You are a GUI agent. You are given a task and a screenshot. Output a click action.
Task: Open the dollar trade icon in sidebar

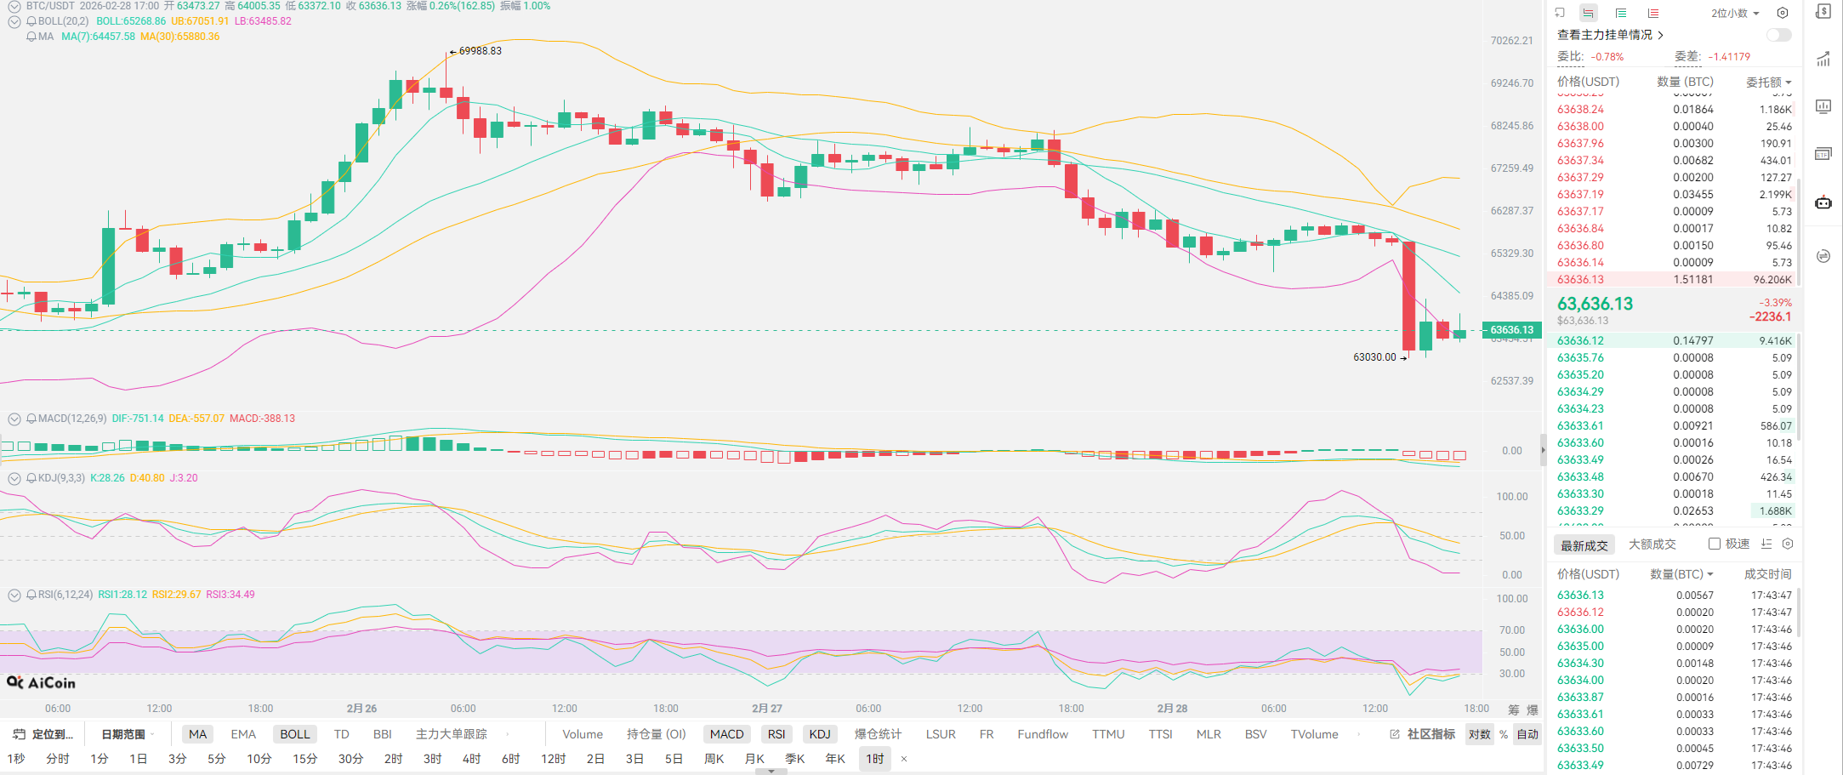click(x=1823, y=12)
